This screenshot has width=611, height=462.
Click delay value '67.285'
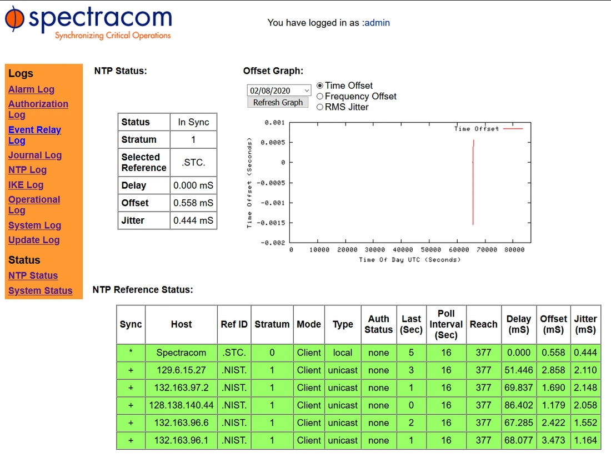519,423
